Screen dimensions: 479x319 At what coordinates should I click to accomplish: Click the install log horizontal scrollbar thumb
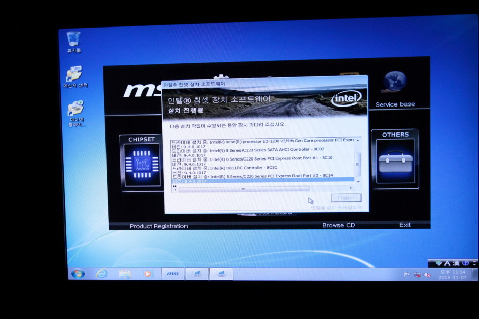[x=244, y=189]
